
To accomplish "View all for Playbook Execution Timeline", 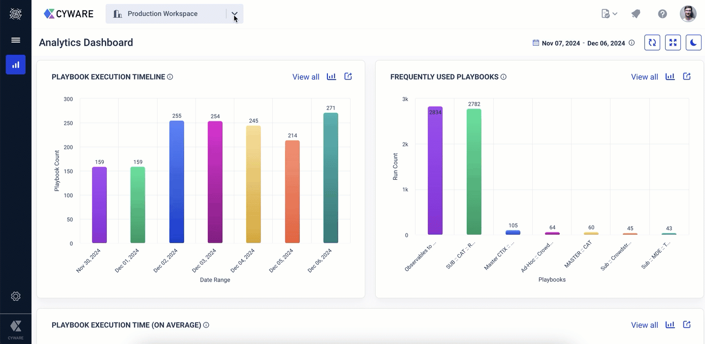I will (x=306, y=77).
